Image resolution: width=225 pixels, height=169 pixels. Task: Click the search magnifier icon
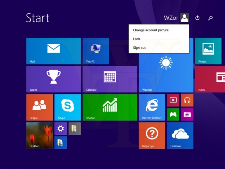(210, 18)
